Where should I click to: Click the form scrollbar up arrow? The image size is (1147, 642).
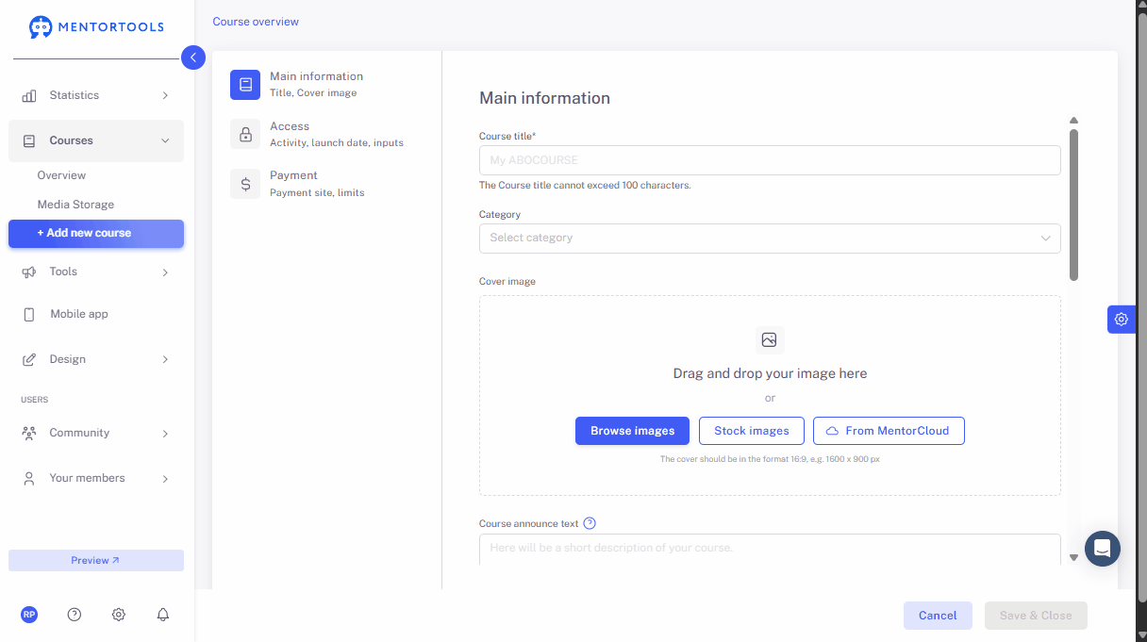pyautogui.click(x=1073, y=121)
